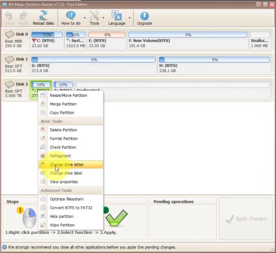Click the Upgrade arrow icon

click(144, 16)
